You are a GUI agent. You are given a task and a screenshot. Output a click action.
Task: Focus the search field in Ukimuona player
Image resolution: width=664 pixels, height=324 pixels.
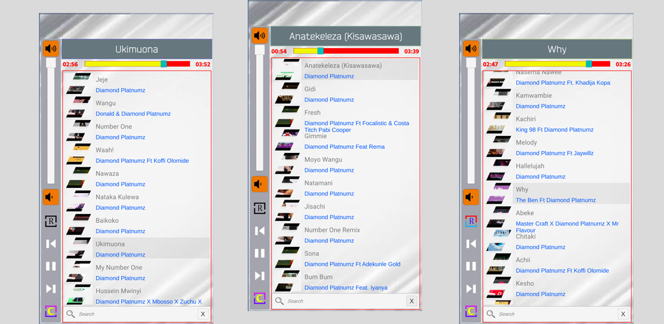(x=136, y=314)
